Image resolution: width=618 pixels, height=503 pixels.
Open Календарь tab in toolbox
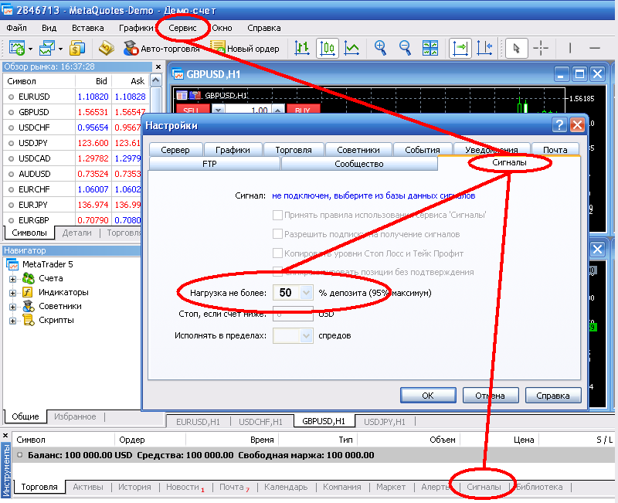(286, 487)
